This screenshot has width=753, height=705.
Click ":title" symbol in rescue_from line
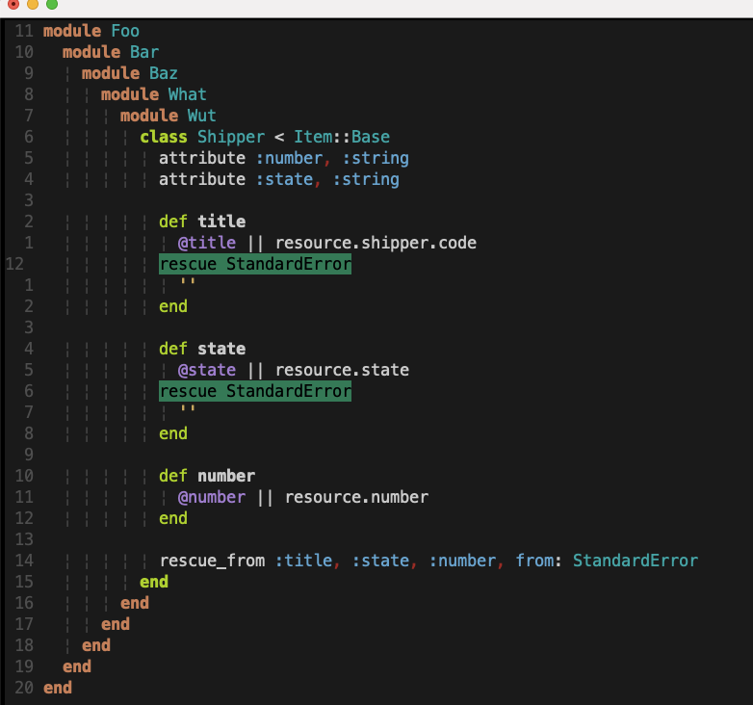303,561
